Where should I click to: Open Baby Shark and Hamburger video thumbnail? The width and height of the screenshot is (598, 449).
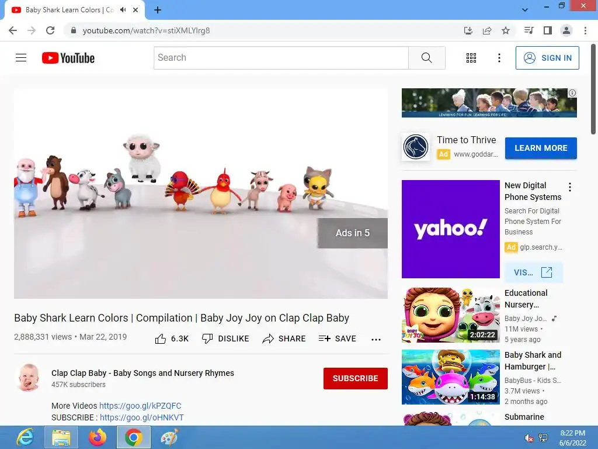tap(450, 377)
